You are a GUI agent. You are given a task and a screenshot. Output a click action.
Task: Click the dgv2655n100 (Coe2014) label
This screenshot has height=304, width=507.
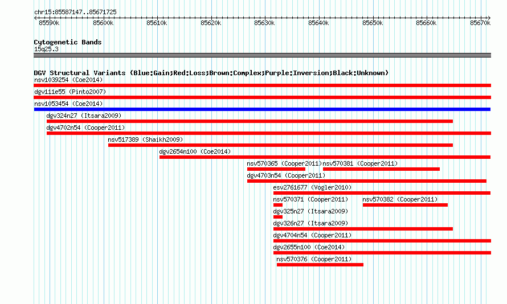[309, 247]
